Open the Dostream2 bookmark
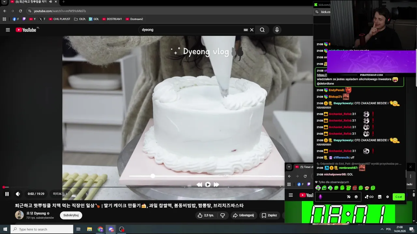This screenshot has width=417, height=234. [134, 19]
